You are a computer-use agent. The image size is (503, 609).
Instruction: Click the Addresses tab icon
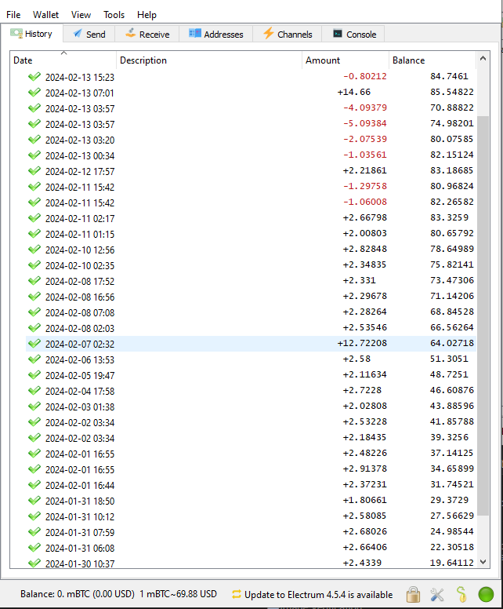[x=194, y=34]
